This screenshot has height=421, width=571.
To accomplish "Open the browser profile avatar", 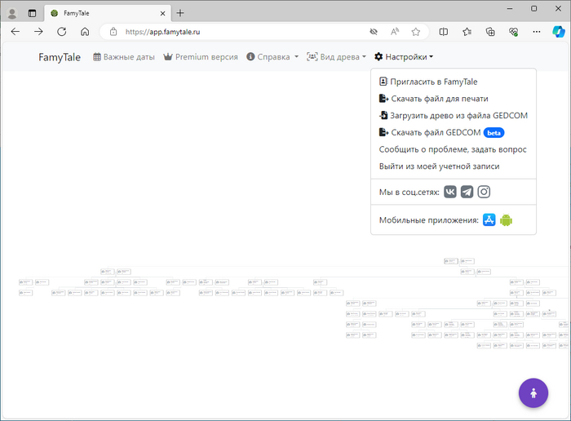I will point(12,14).
